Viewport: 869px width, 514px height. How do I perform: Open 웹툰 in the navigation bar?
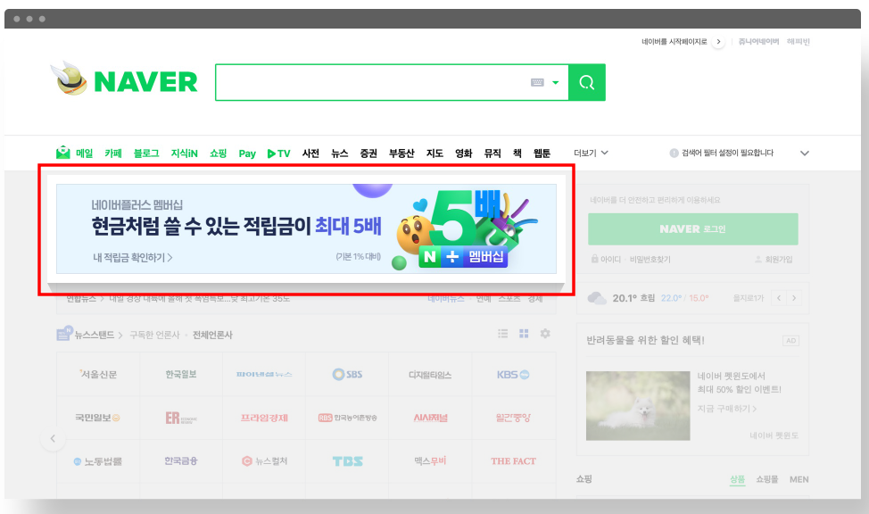[542, 153]
